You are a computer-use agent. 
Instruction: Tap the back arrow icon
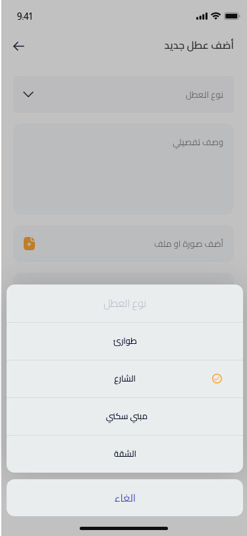click(x=18, y=46)
